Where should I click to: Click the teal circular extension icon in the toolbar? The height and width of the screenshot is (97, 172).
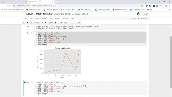[146, 6]
